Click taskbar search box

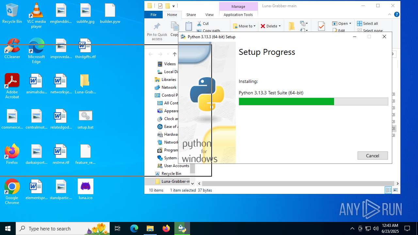63,228
